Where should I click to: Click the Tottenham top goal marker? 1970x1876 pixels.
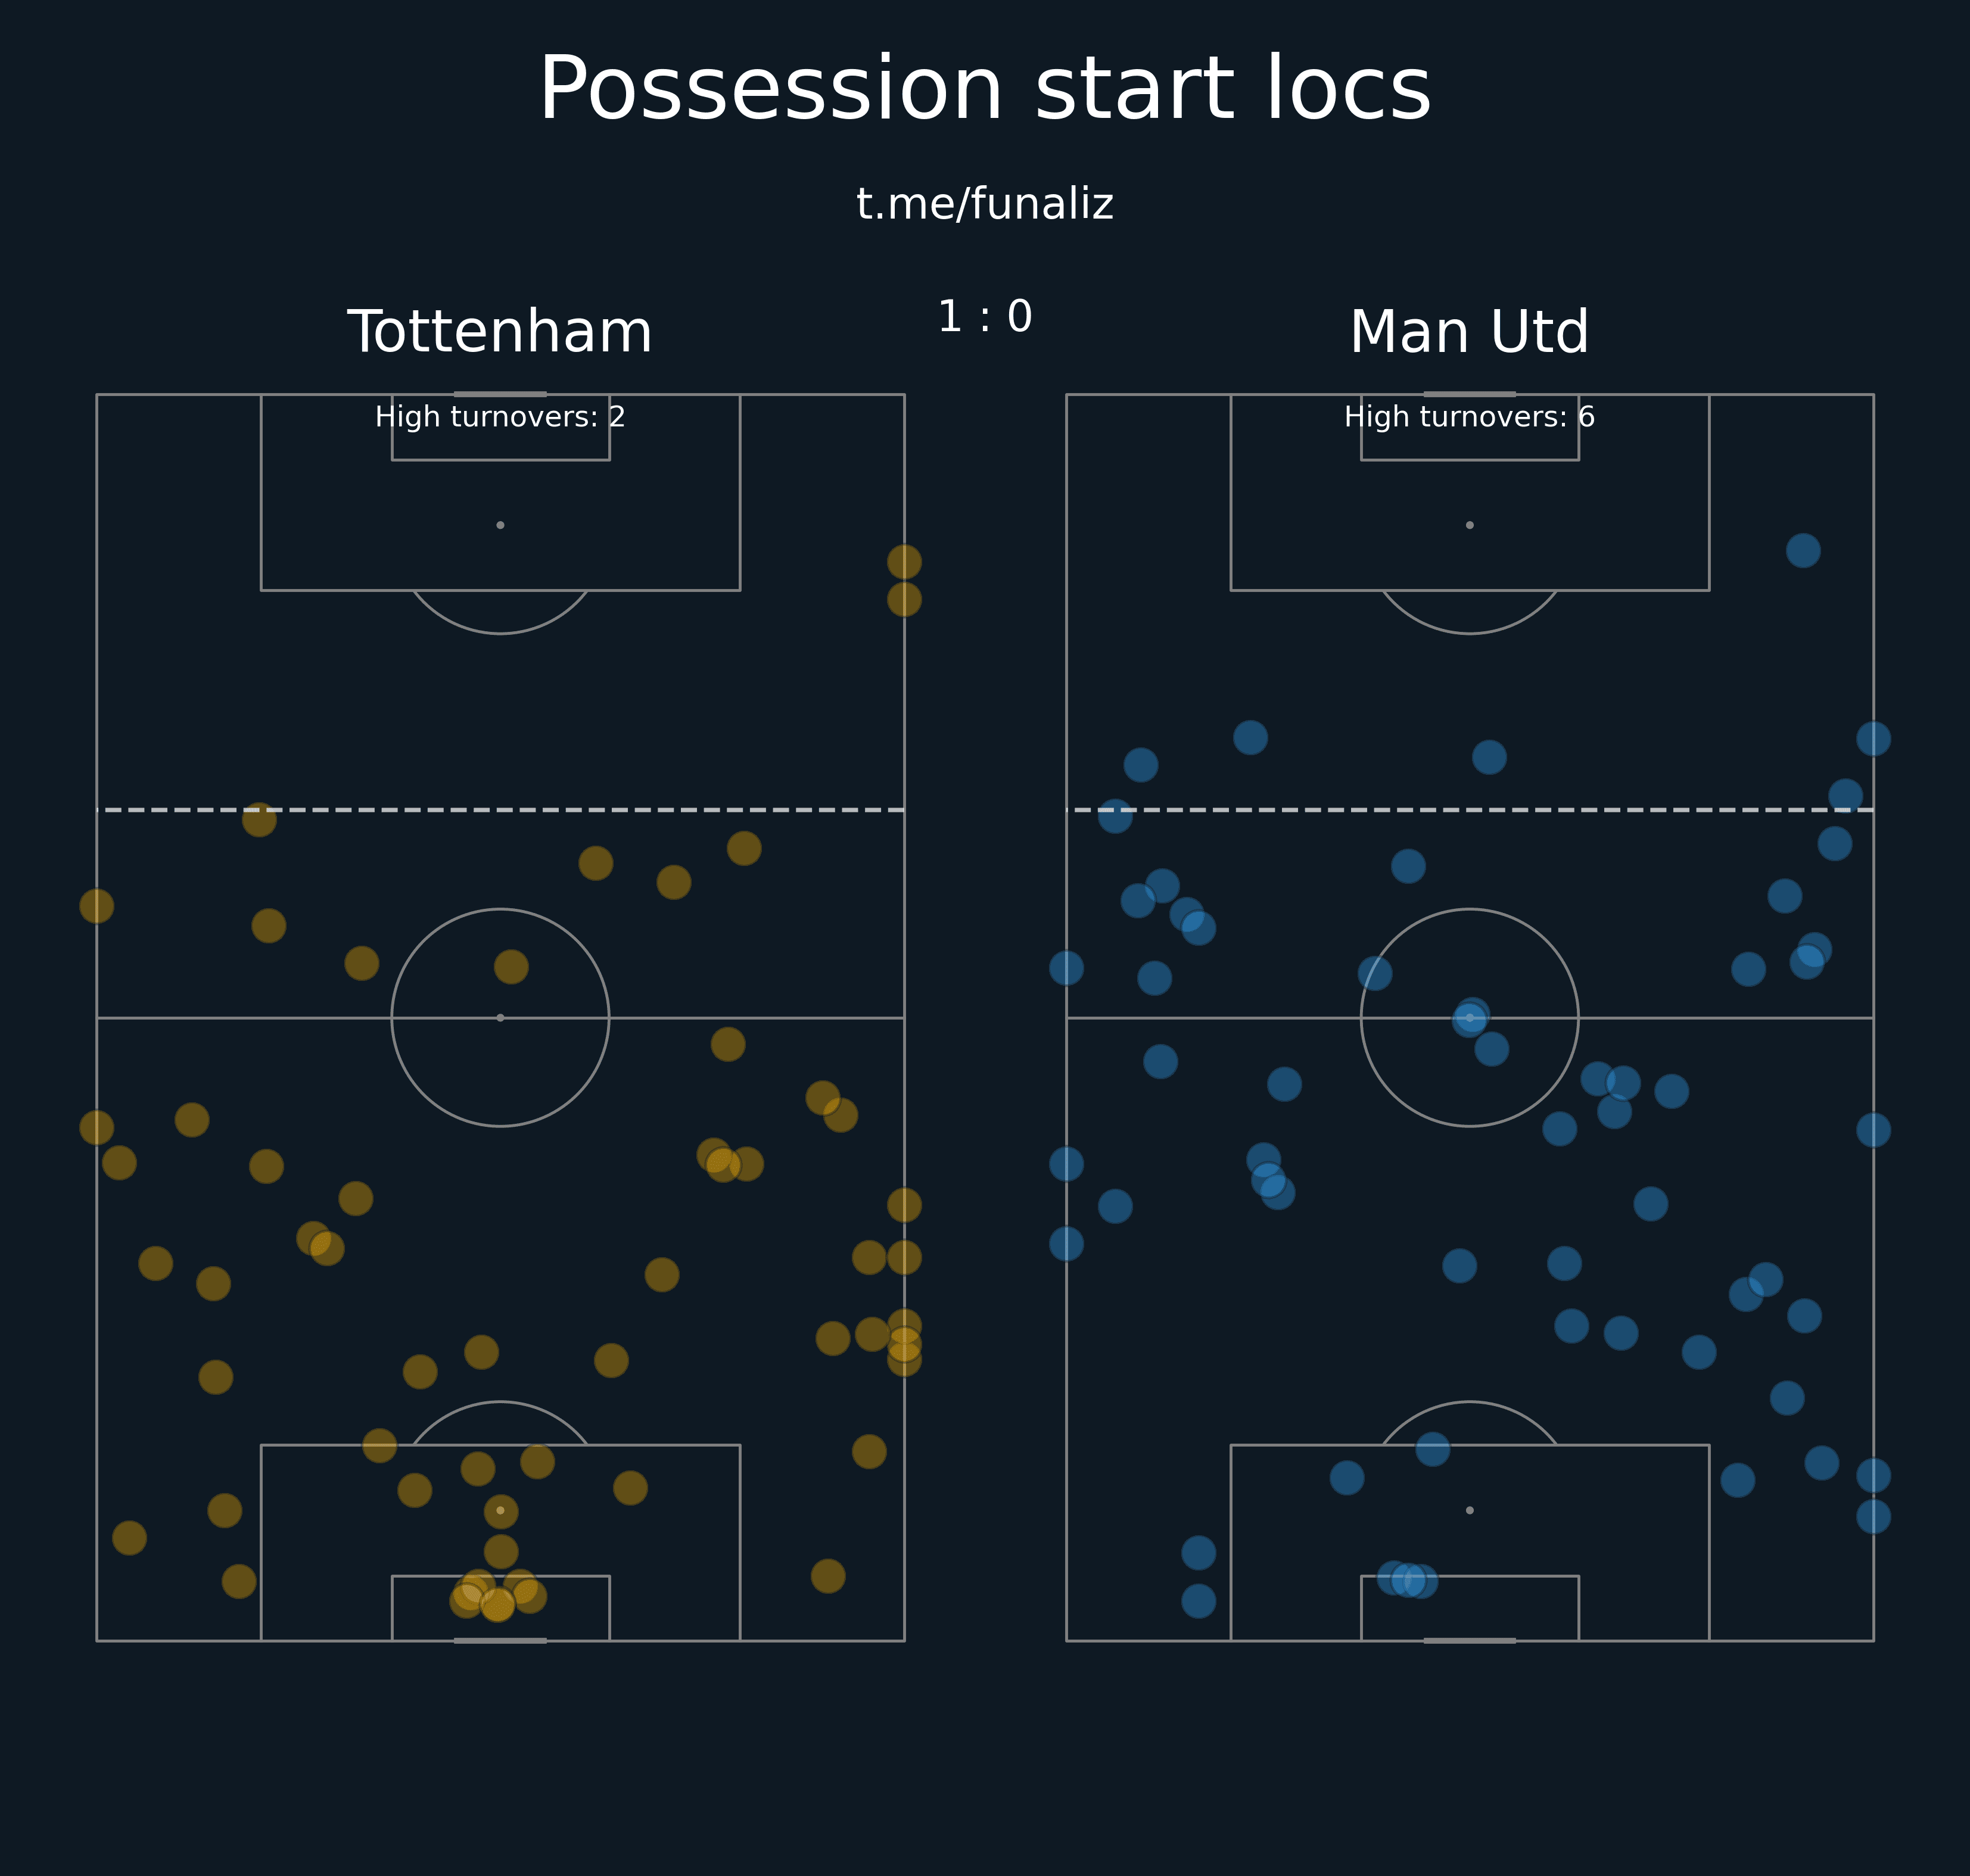click(500, 394)
